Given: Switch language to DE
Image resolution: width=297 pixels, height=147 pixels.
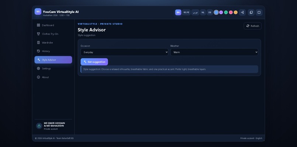Looking at the screenshot, I should coord(210,13).
